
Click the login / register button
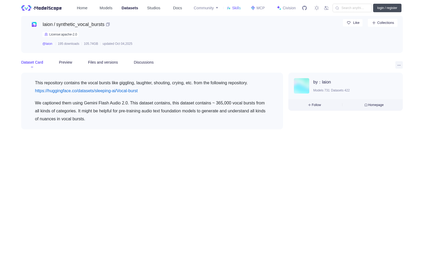(387, 8)
